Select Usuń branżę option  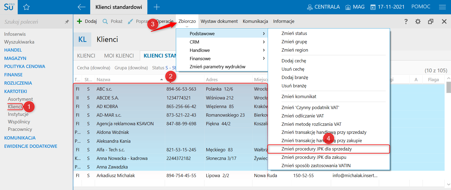[294, 86]
